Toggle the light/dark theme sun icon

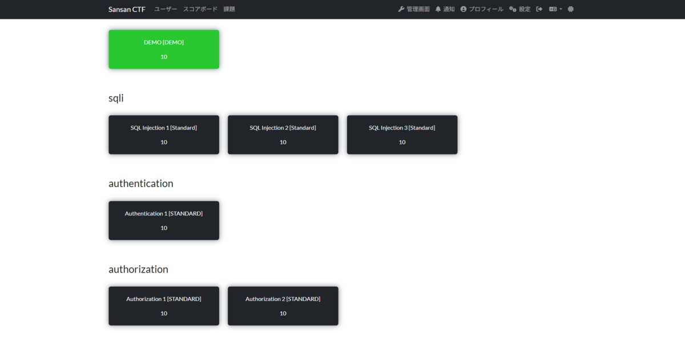(571, 9)
